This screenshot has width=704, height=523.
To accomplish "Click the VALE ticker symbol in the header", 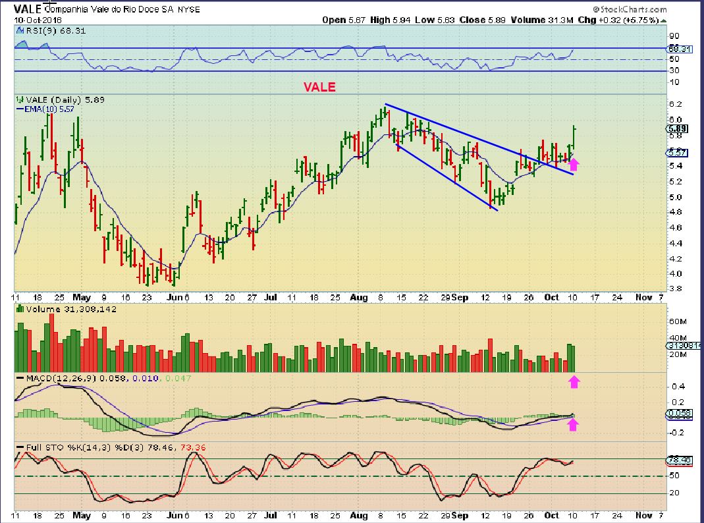I will click(28, 9).
